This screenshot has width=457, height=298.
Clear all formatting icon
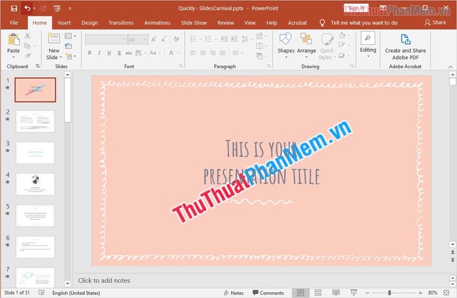(176, 39)
